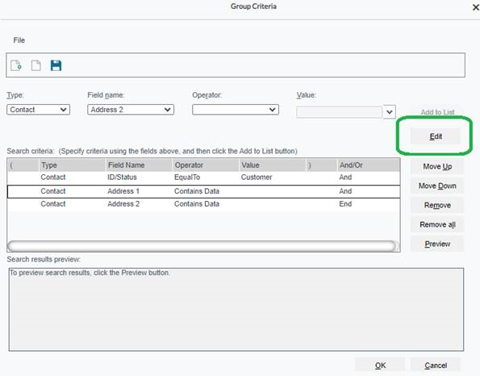Click Contains Data in the Address 1 row
This screenshot has height=376, width=480.
tap(197, 191)
